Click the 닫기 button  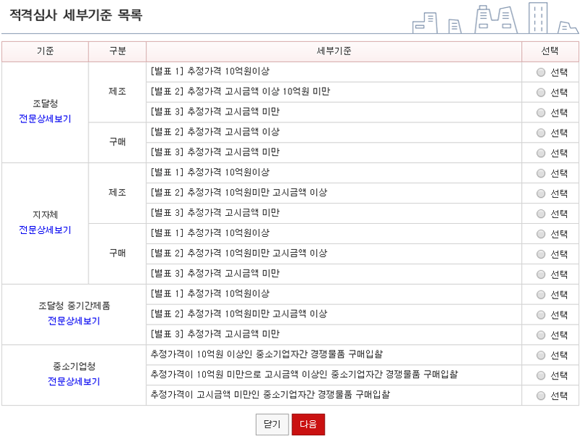[272, 425]
